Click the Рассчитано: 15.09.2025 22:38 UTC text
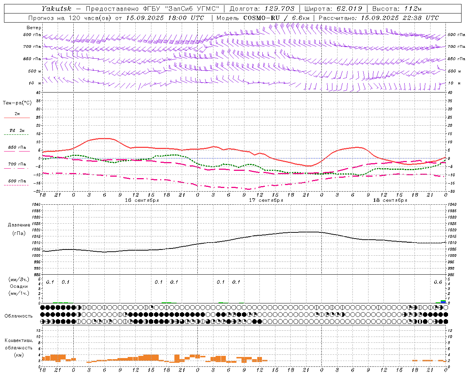 click(x=379, y=18)
